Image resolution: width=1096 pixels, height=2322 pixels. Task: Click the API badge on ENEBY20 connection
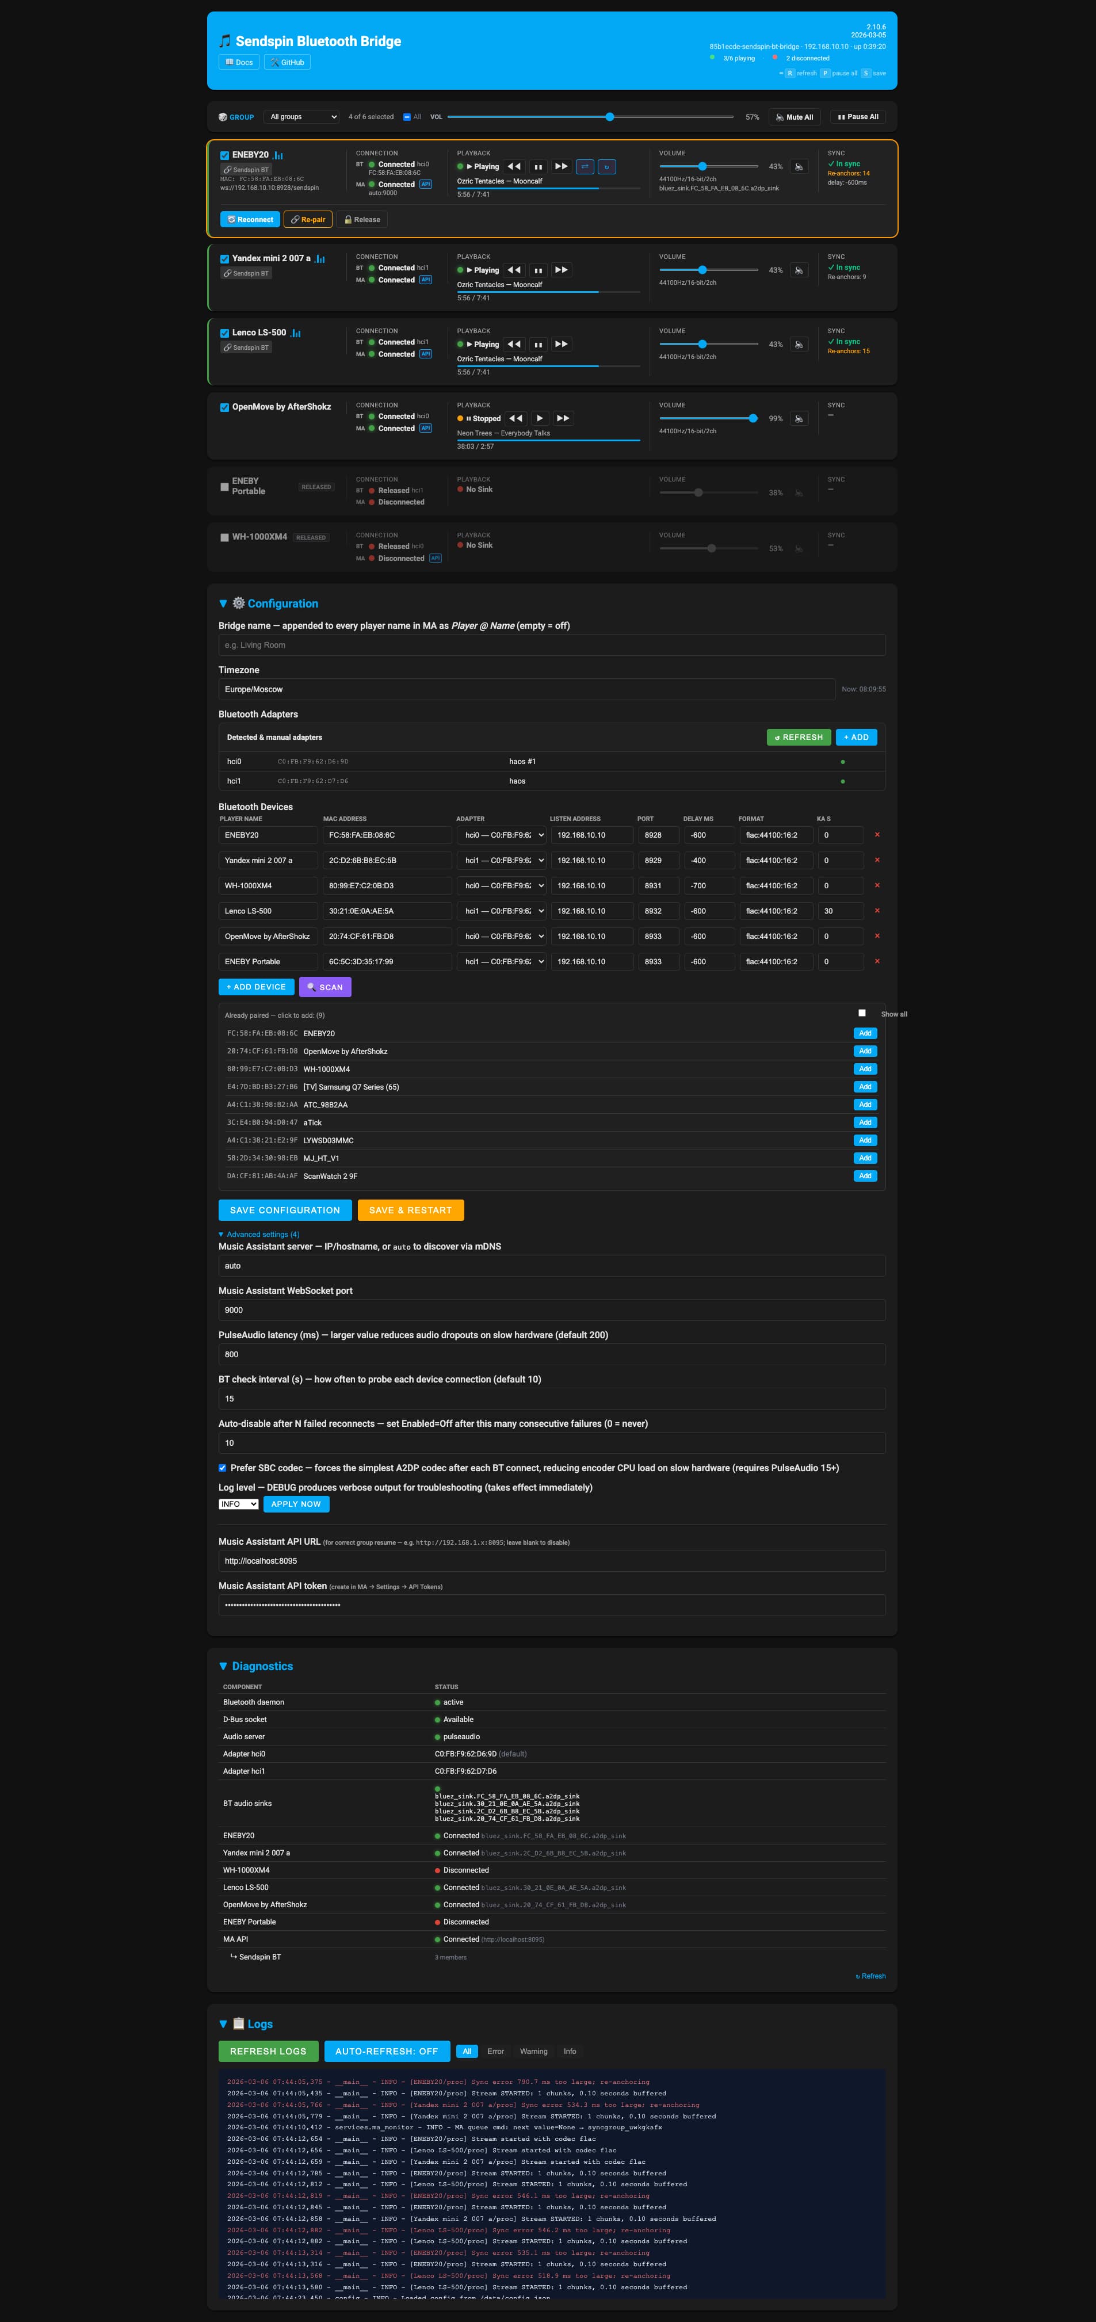(x=425, y=184)
